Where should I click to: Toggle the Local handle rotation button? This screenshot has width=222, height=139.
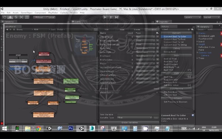coord(50,17)
